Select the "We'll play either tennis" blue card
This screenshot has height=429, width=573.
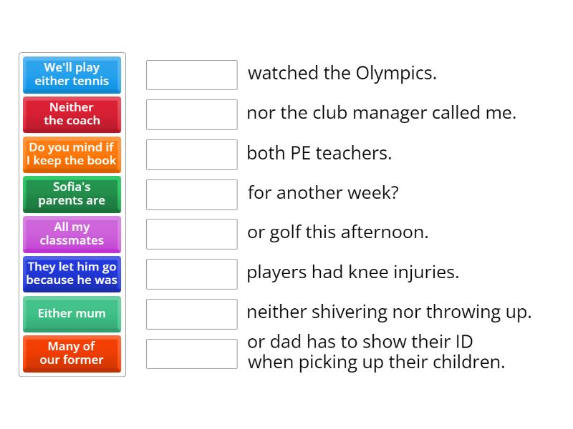click(72, 75)
